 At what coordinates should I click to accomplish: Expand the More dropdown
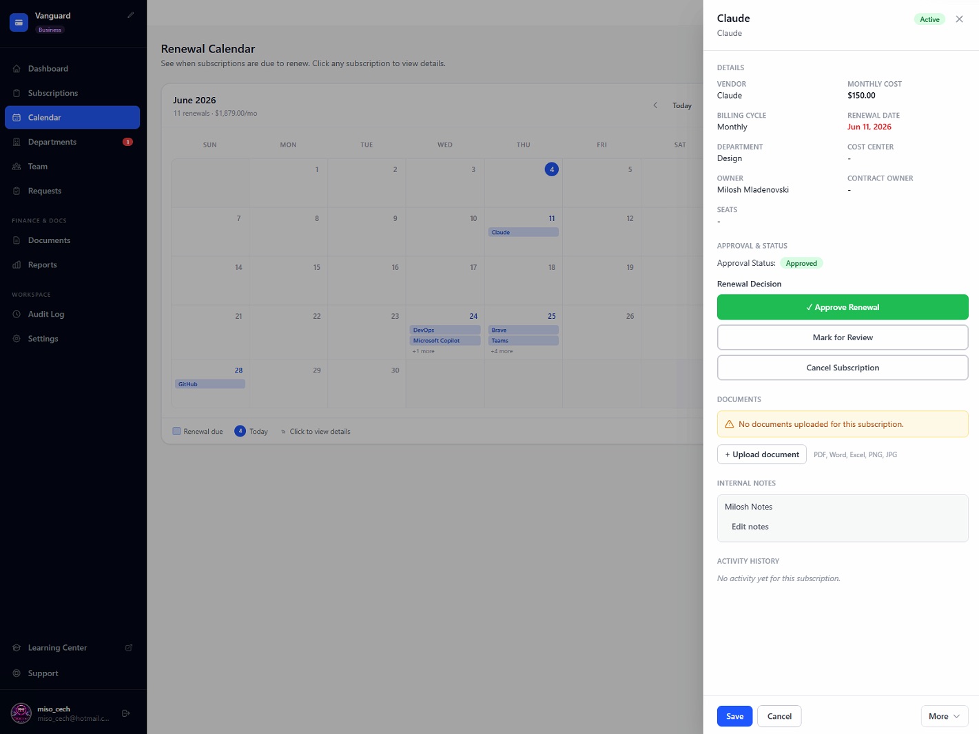(945, 716)
